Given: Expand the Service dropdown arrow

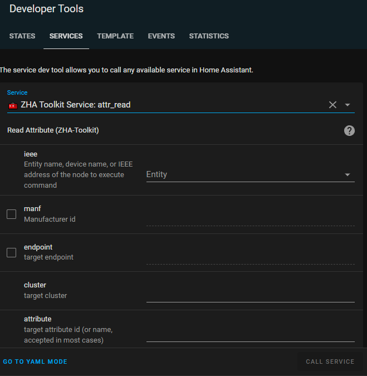Looking at the screenshot, I should click(348, 105).
